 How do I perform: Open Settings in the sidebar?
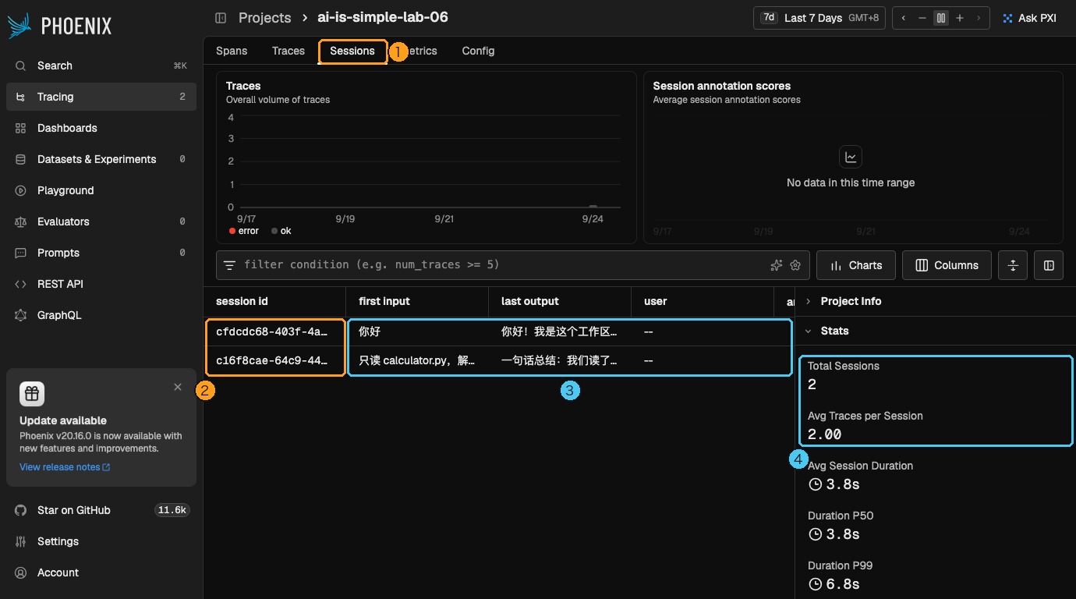point(101,541)
